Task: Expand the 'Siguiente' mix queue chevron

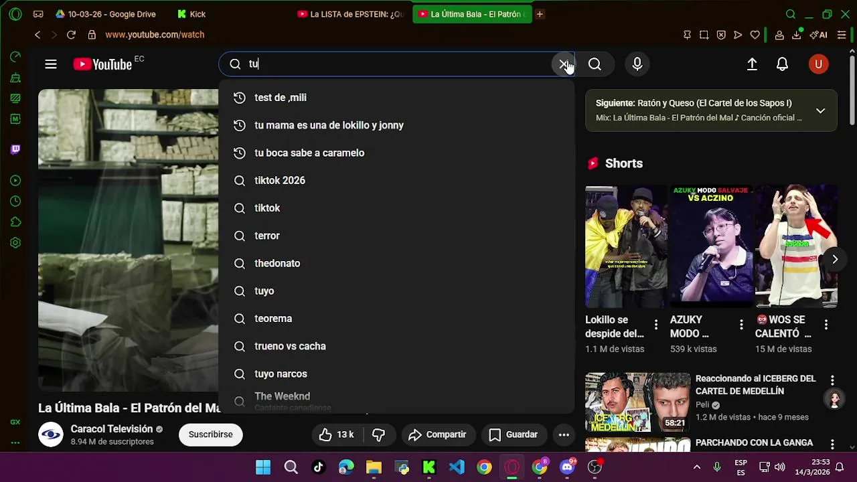Action: [820, 110]
